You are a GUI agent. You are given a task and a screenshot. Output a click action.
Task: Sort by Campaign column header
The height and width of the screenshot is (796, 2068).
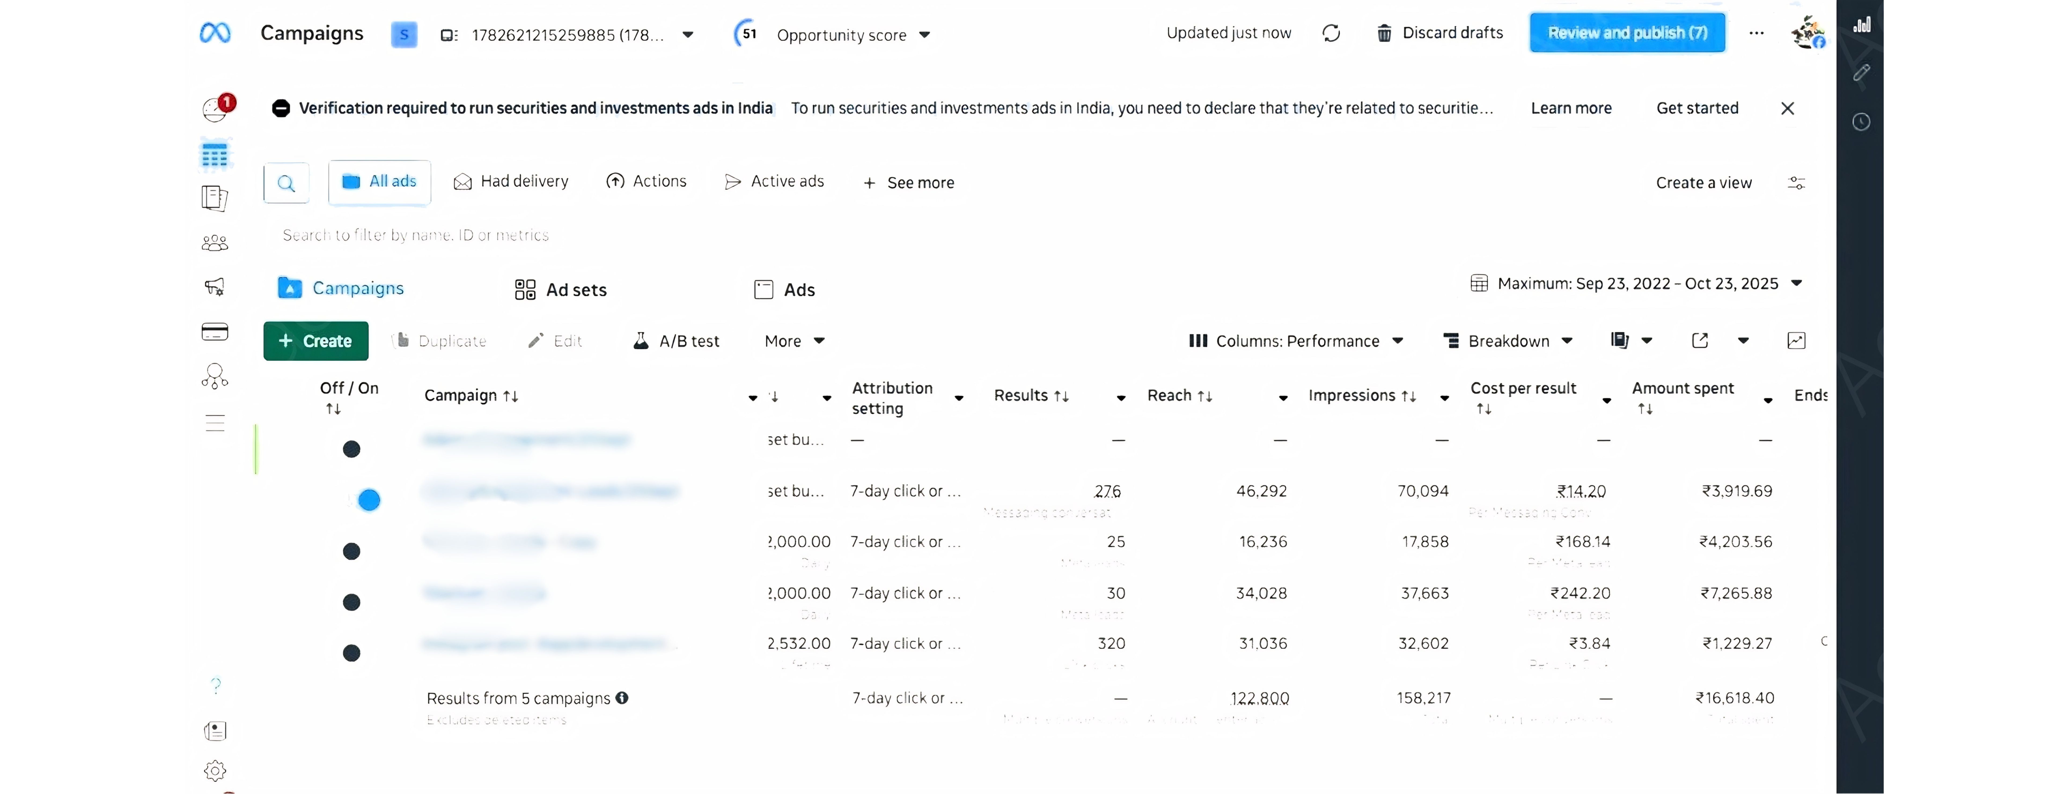[x=471, y=396]
